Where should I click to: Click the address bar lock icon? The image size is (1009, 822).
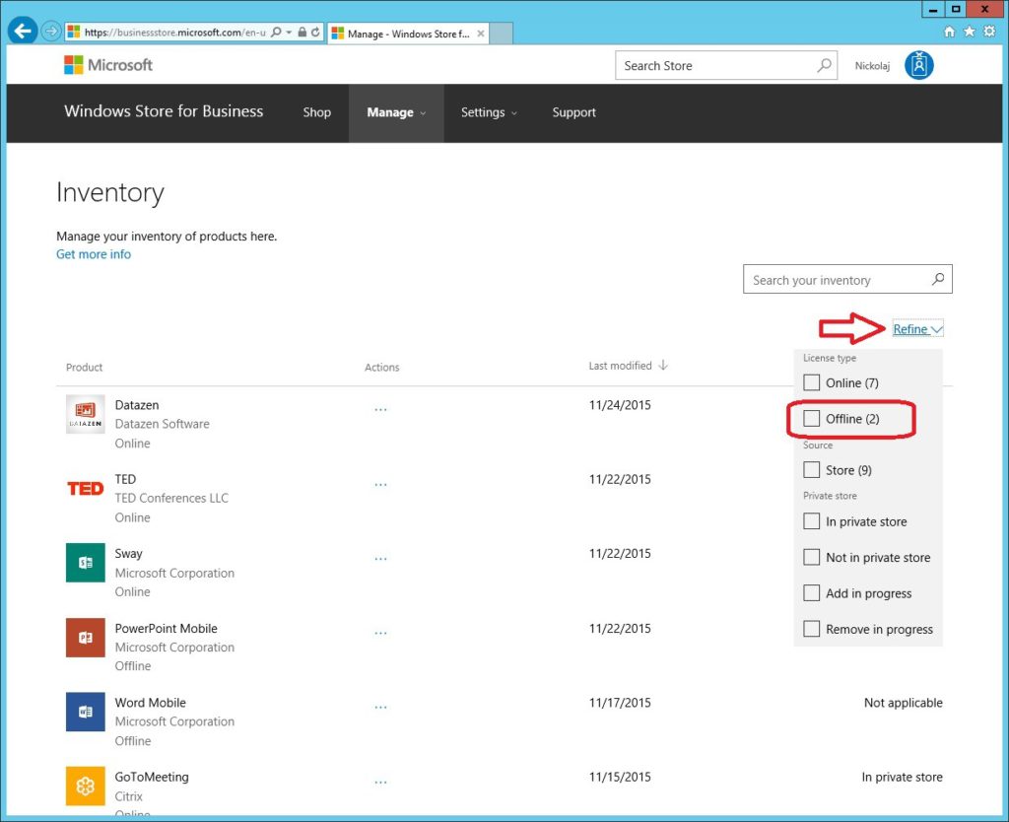pyautogui.click(x=302, y=32)
